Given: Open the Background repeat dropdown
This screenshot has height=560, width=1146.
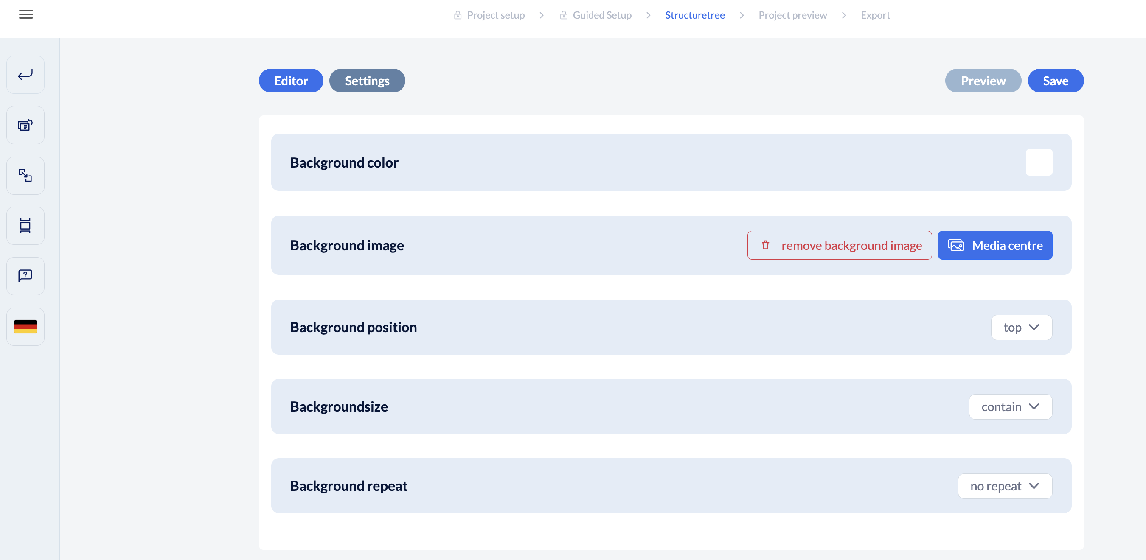Looking at the screenshot, I should pos(1005,486).
